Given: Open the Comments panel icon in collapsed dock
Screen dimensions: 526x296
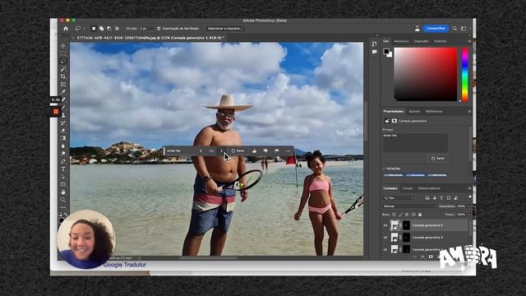Looking at the screenshot, I should (x=375, y=52).
